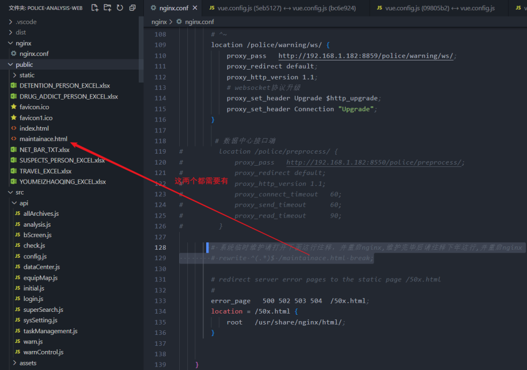Collapse all folders in explorer
The width and height of the screenshot is (527, 370).
pyautogui.click(x=132, y=8)
